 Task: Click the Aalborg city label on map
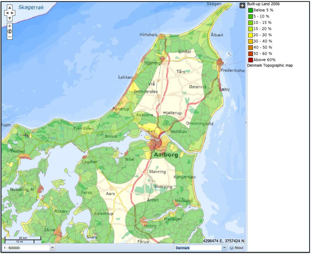[165, 155]
